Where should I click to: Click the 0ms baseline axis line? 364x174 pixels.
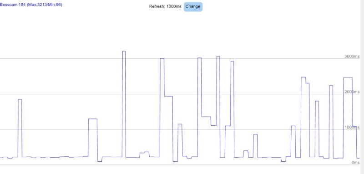[x=180, y=165]
